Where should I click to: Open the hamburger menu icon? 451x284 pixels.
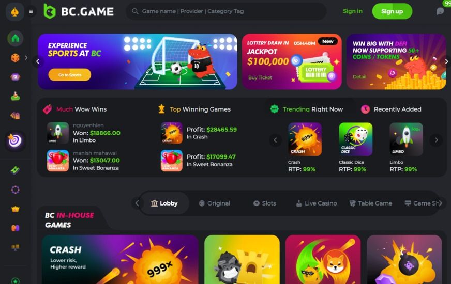(31, 11)
